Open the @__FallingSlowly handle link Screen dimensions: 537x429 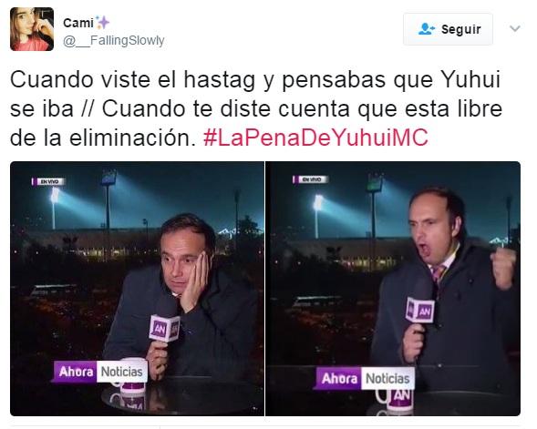pos(114,41)
